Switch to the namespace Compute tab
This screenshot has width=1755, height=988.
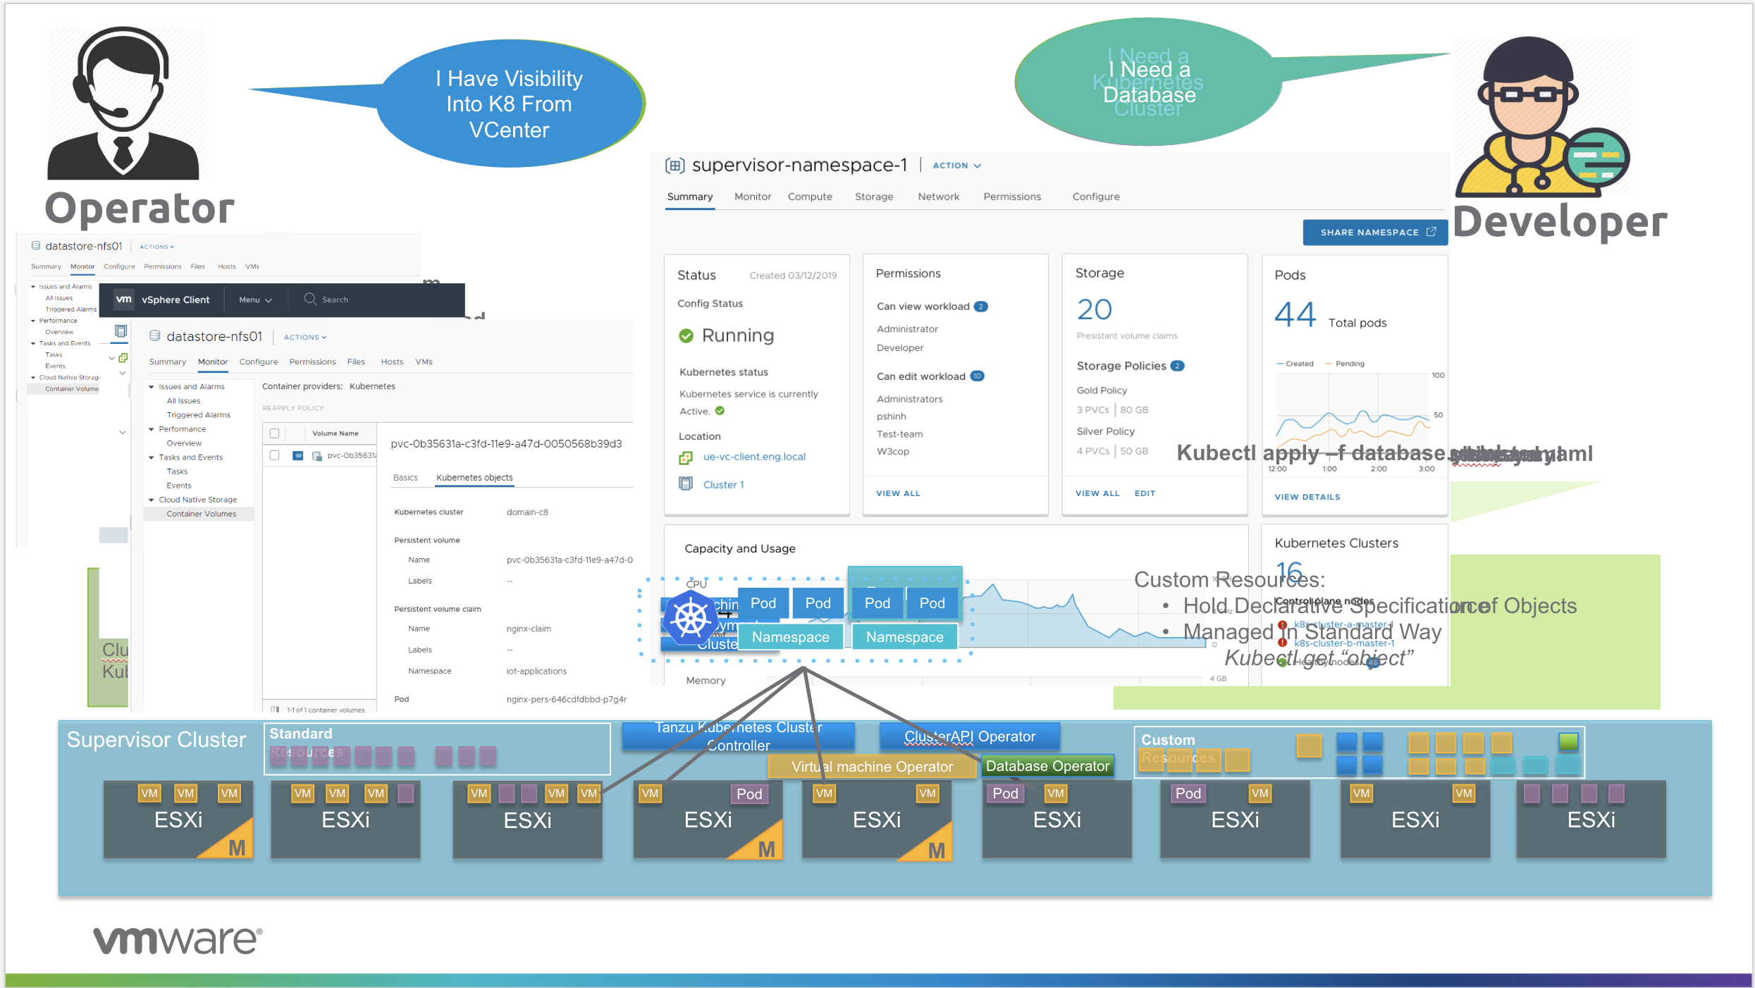809,197
